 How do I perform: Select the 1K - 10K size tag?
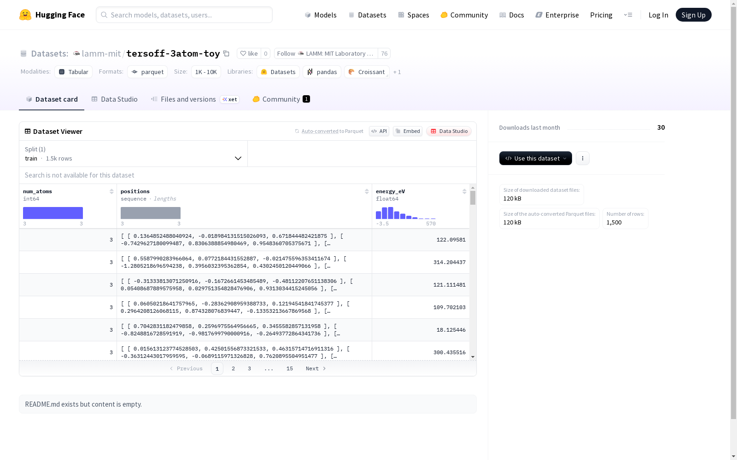coord(206,72)
